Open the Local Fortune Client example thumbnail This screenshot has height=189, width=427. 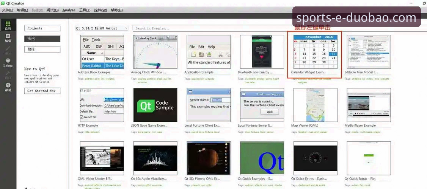click(209, 105)
